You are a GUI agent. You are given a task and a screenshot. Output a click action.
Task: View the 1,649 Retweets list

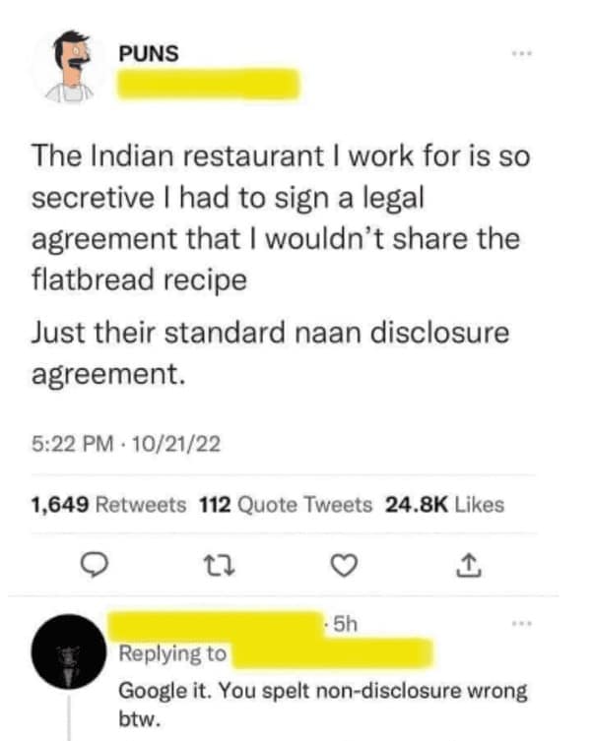click(108, 505)
